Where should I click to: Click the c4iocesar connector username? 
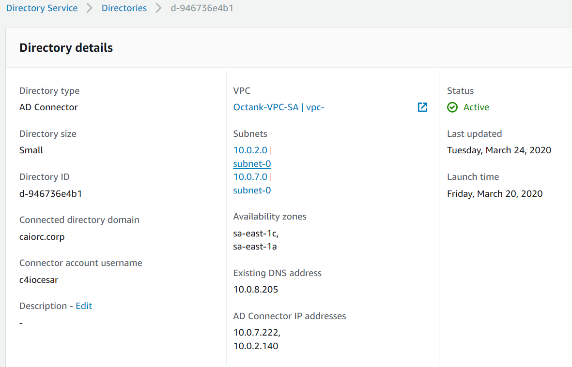pyautogui.click(x=39, y=280)
